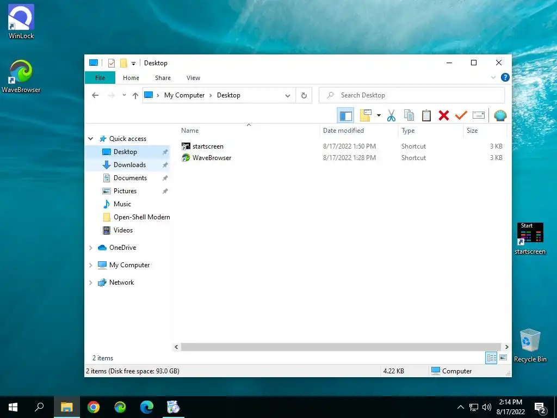
Task: Switch to Details view button
Action: 491,358
